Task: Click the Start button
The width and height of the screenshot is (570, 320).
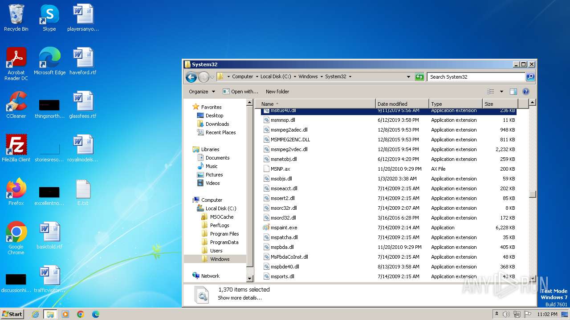Action: tap(12, 314)
